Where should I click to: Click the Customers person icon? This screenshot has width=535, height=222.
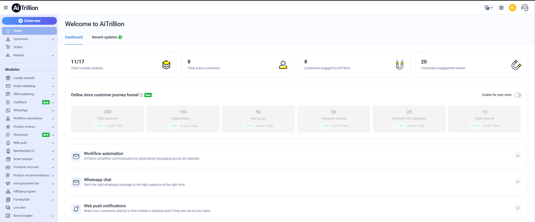click(8, 39)
